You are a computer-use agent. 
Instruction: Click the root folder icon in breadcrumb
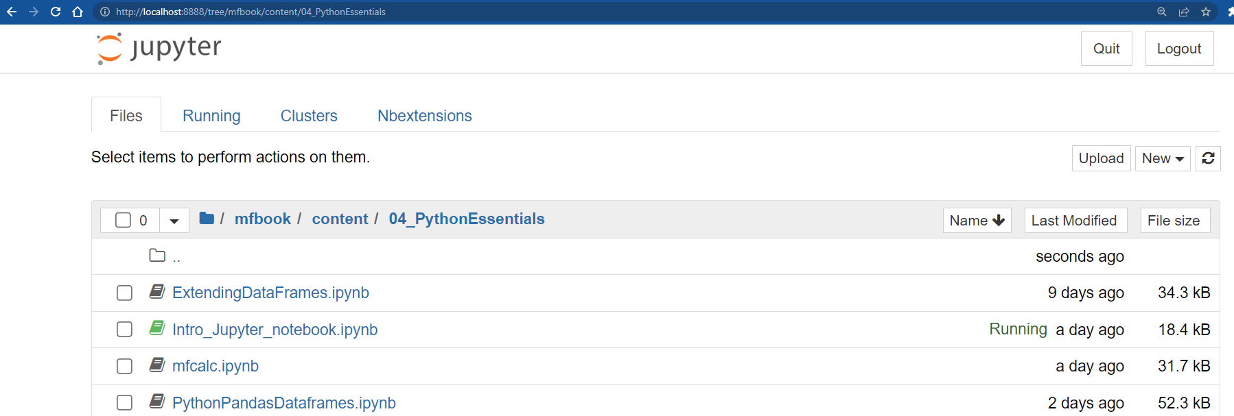click(x=207, y=219)
